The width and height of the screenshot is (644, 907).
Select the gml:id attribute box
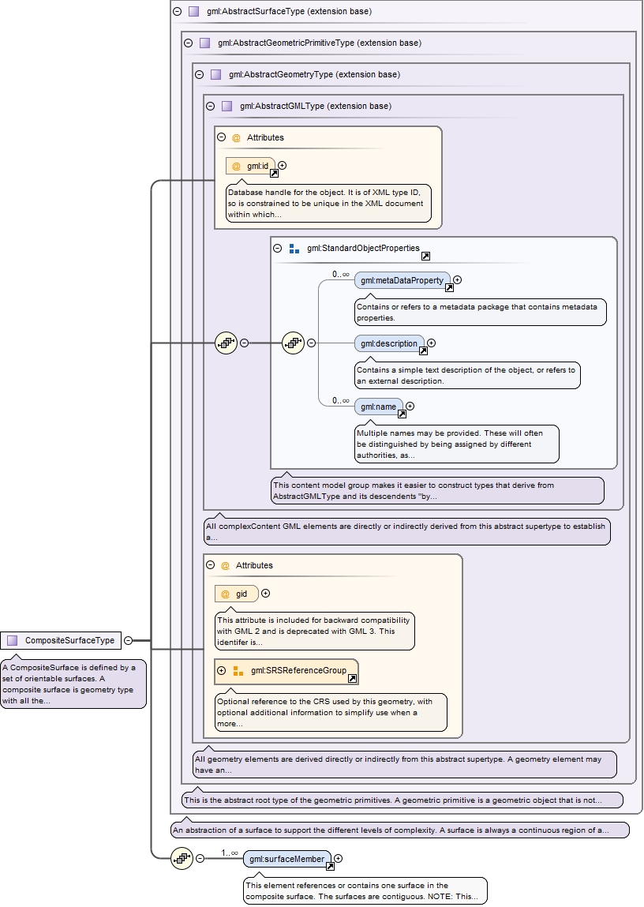pos(250,166)
